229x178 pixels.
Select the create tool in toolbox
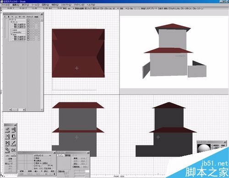[x=7, y=130]
